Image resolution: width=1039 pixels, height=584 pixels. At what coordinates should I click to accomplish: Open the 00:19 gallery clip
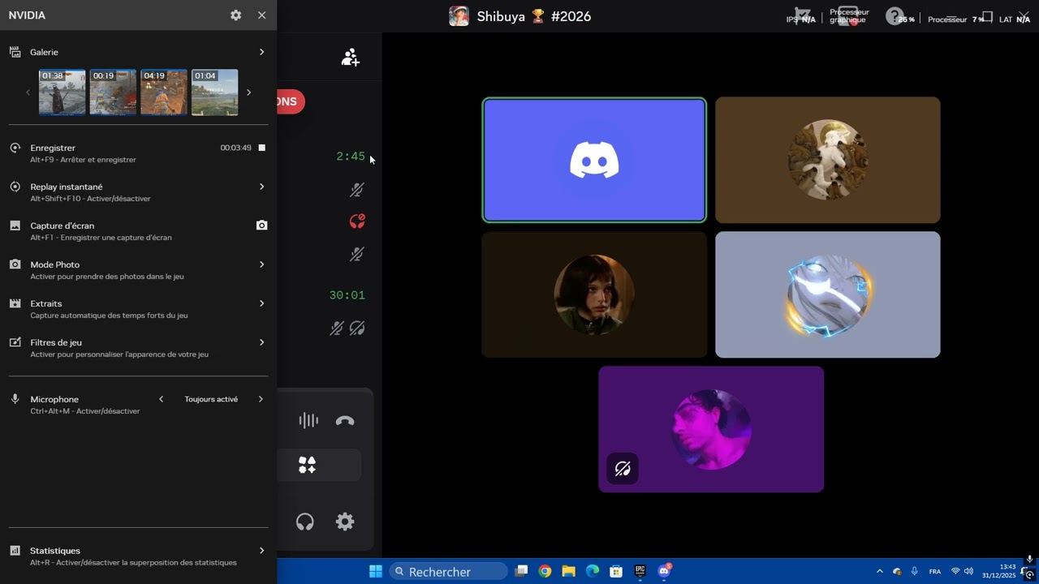coord(113,92)
